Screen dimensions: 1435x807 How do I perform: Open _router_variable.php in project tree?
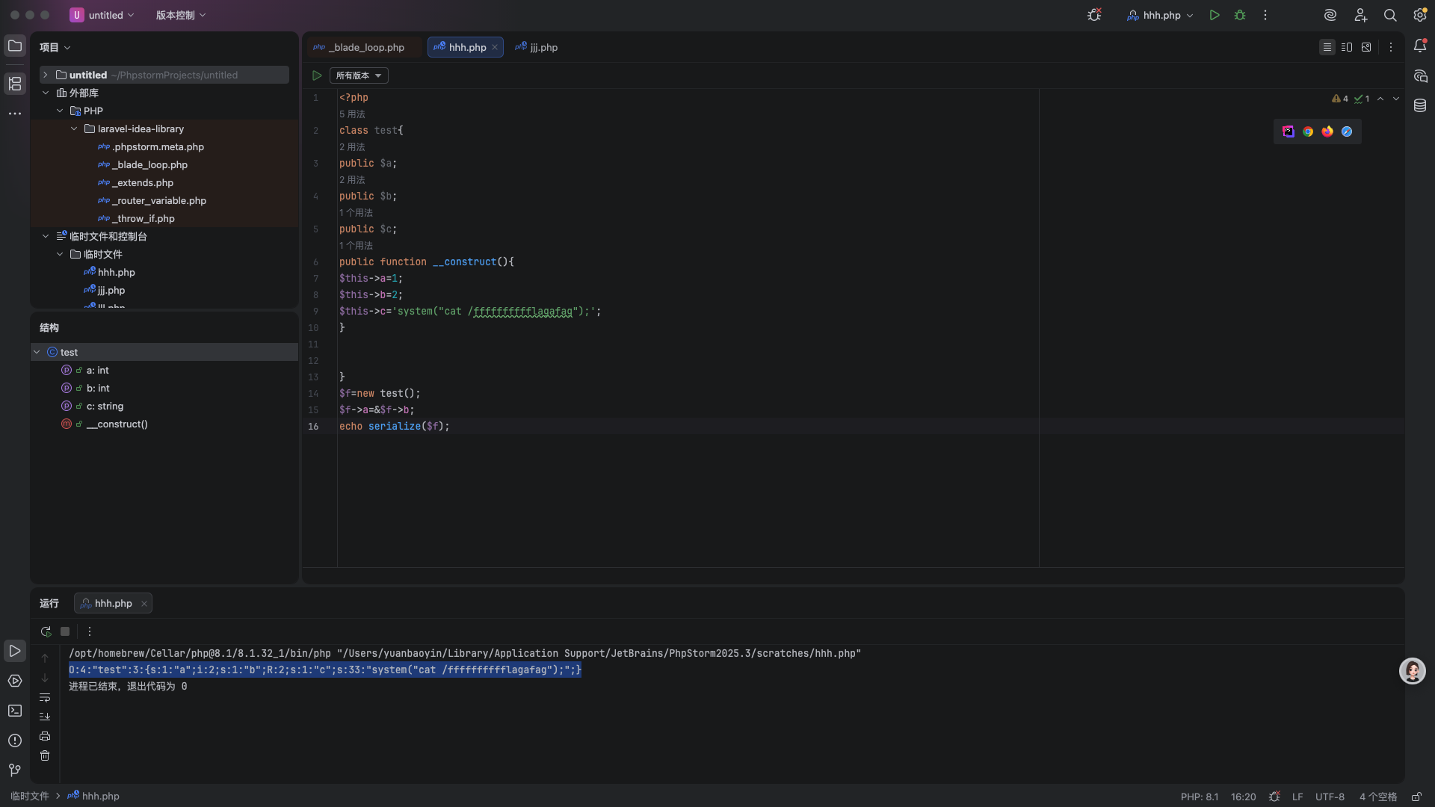tap(158, 200)
